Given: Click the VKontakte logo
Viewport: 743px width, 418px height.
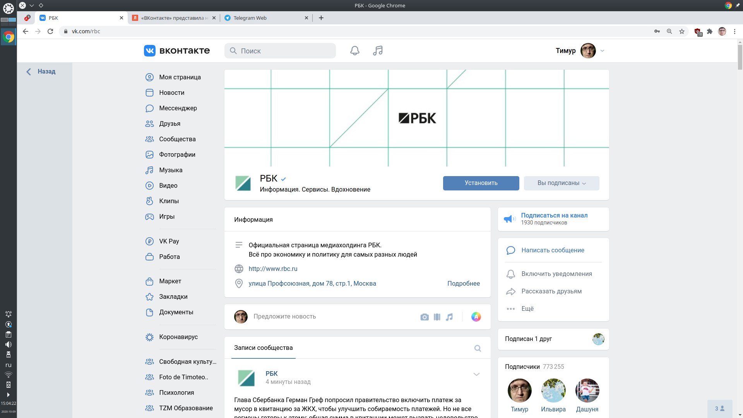Looking at the screenshot, I should tap(177, 51).
